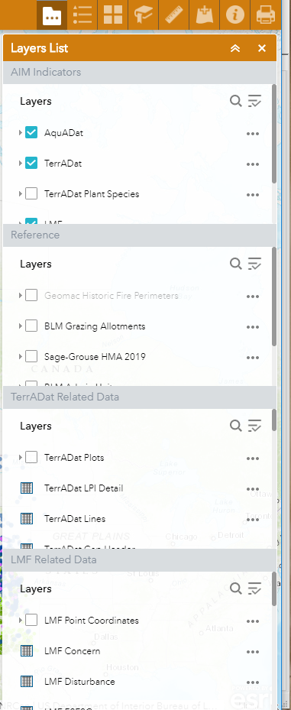Viewport: 291px width, 710px height.
Task: Click the LMF Related Data scrollbar
Action: tap(273, 588)
